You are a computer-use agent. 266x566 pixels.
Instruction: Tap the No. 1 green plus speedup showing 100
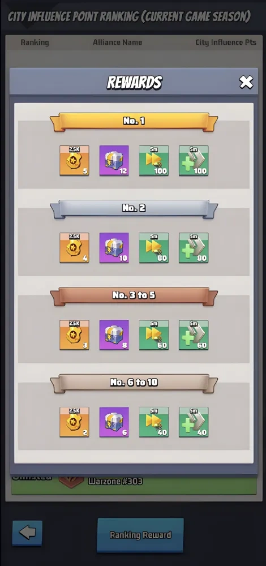click(194, 161)
